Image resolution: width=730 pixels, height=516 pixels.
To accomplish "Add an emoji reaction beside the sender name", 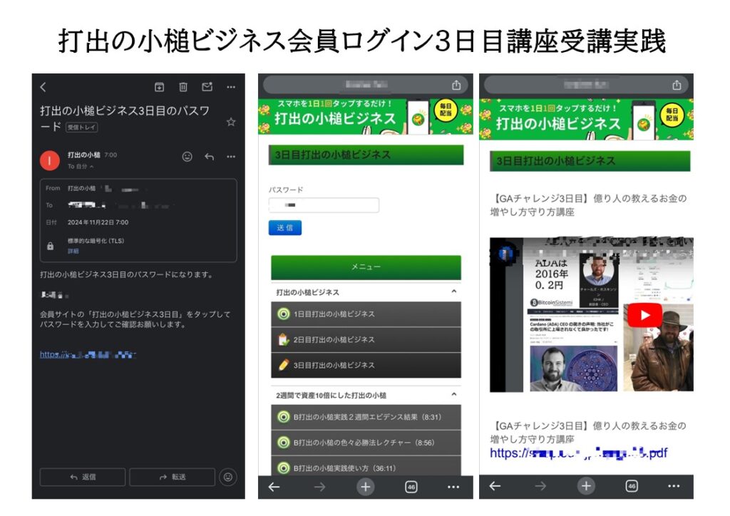I will click(x=187, y=157).
